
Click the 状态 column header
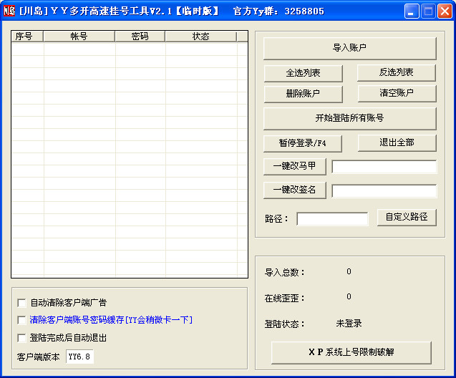(x=201, y=37)
